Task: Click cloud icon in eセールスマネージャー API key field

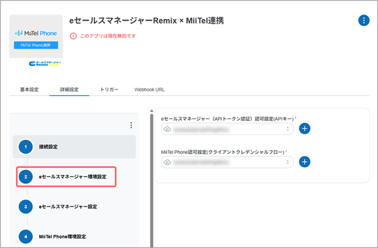Action: point(168,129)
